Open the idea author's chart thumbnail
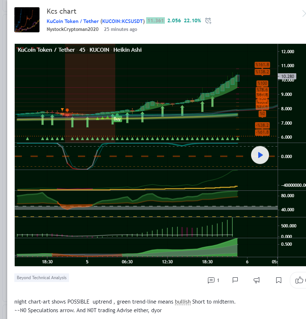The height and width of the screenshot is (319, 306). click(27, 20)
